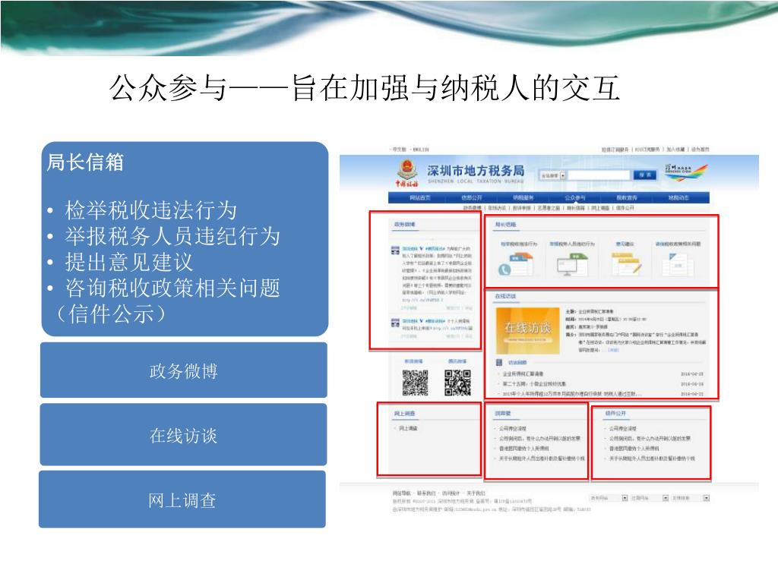Click the first Weibo post avatar
The height and width of the screenshot is (583, 778).
(x=395, y=251)
